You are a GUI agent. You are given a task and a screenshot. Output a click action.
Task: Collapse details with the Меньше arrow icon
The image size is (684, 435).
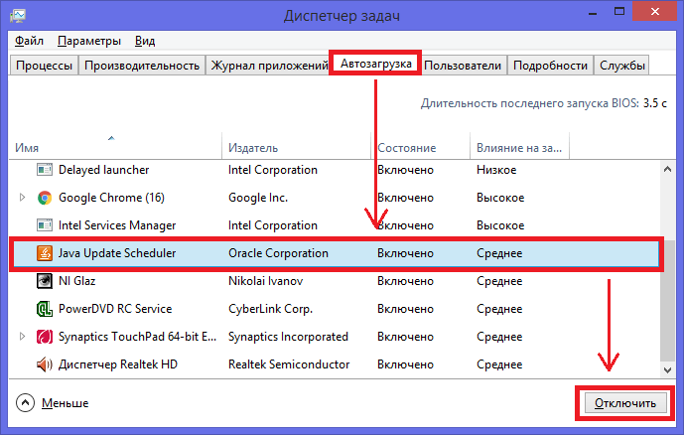pyautogui.click(x=25, y=402)
